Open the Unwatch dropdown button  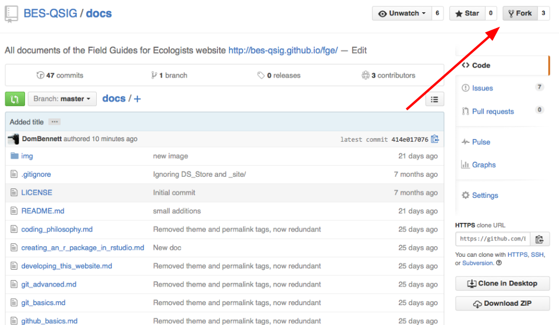click(x=402, y=13)
